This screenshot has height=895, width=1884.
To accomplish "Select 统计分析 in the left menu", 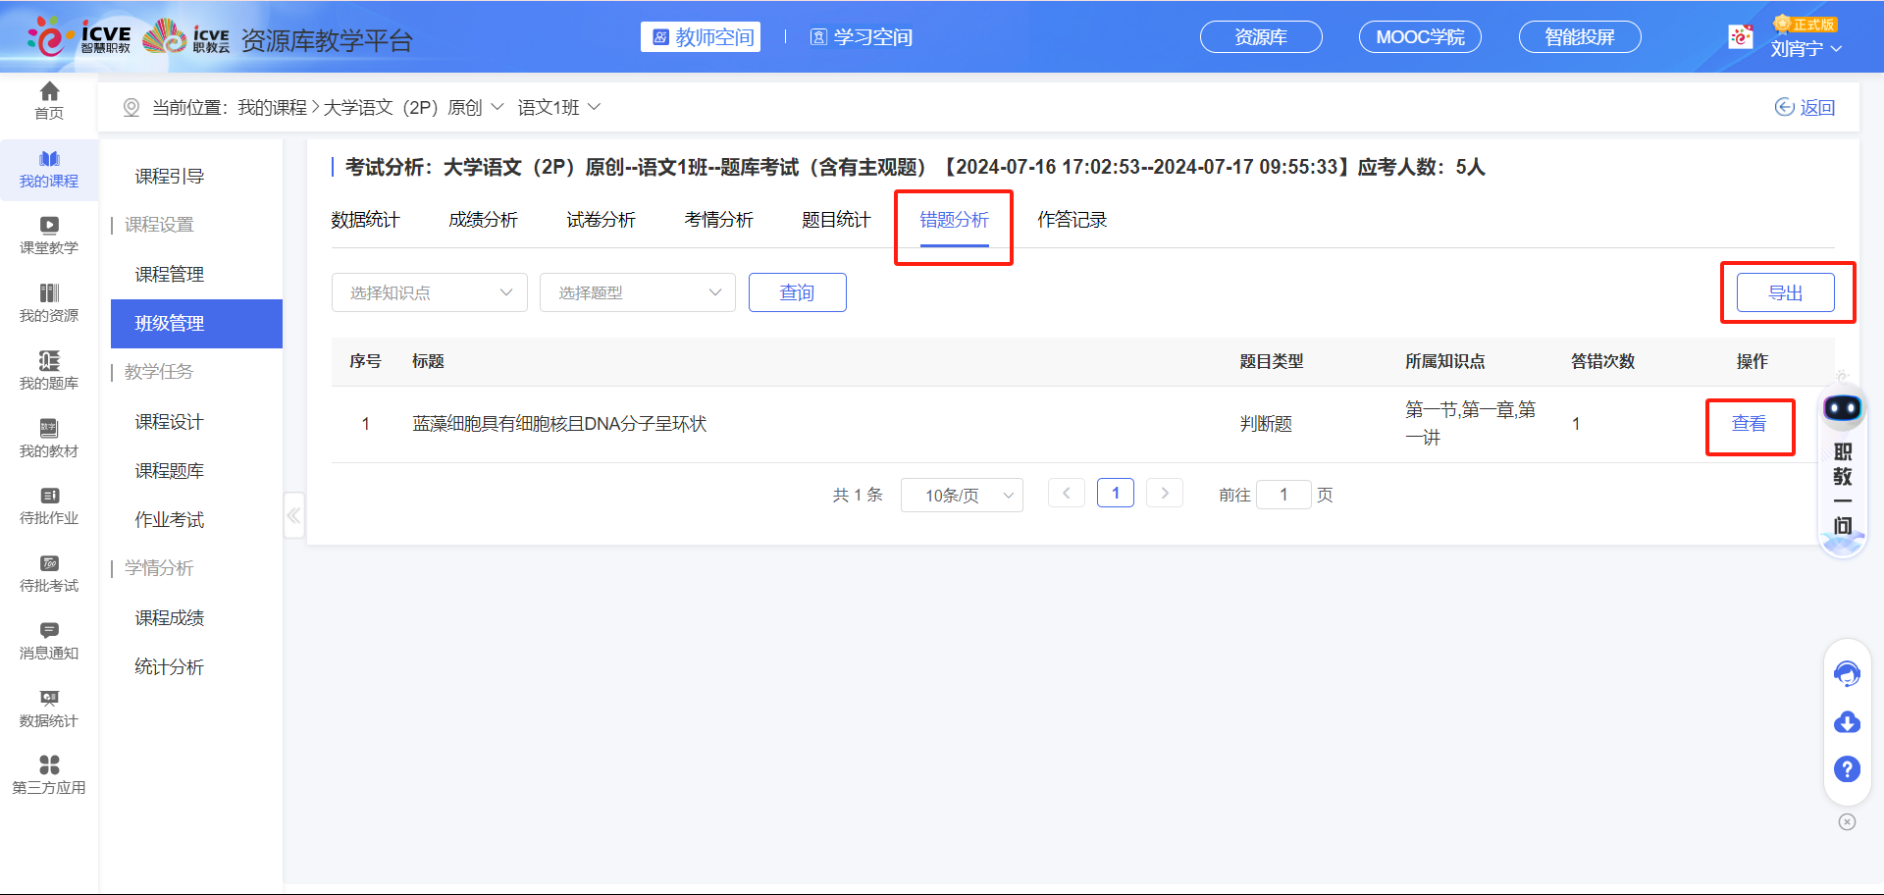I will (169, 667).
